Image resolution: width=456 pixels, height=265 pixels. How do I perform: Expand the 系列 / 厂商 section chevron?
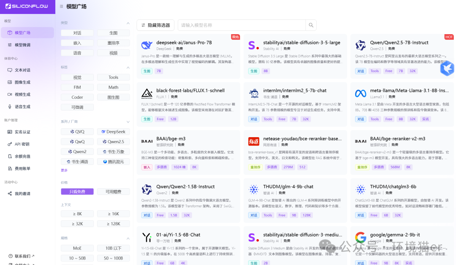point(128,122)
